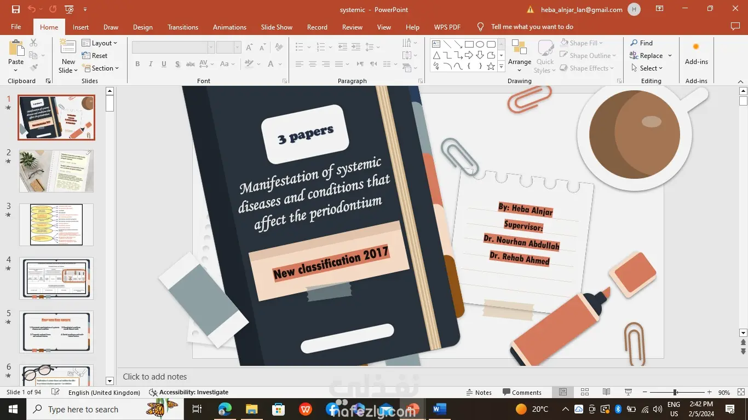Screen dimensions: 748x420
Task: Choose the Rectangle shape from the gallery
Action: coord(469,44)
